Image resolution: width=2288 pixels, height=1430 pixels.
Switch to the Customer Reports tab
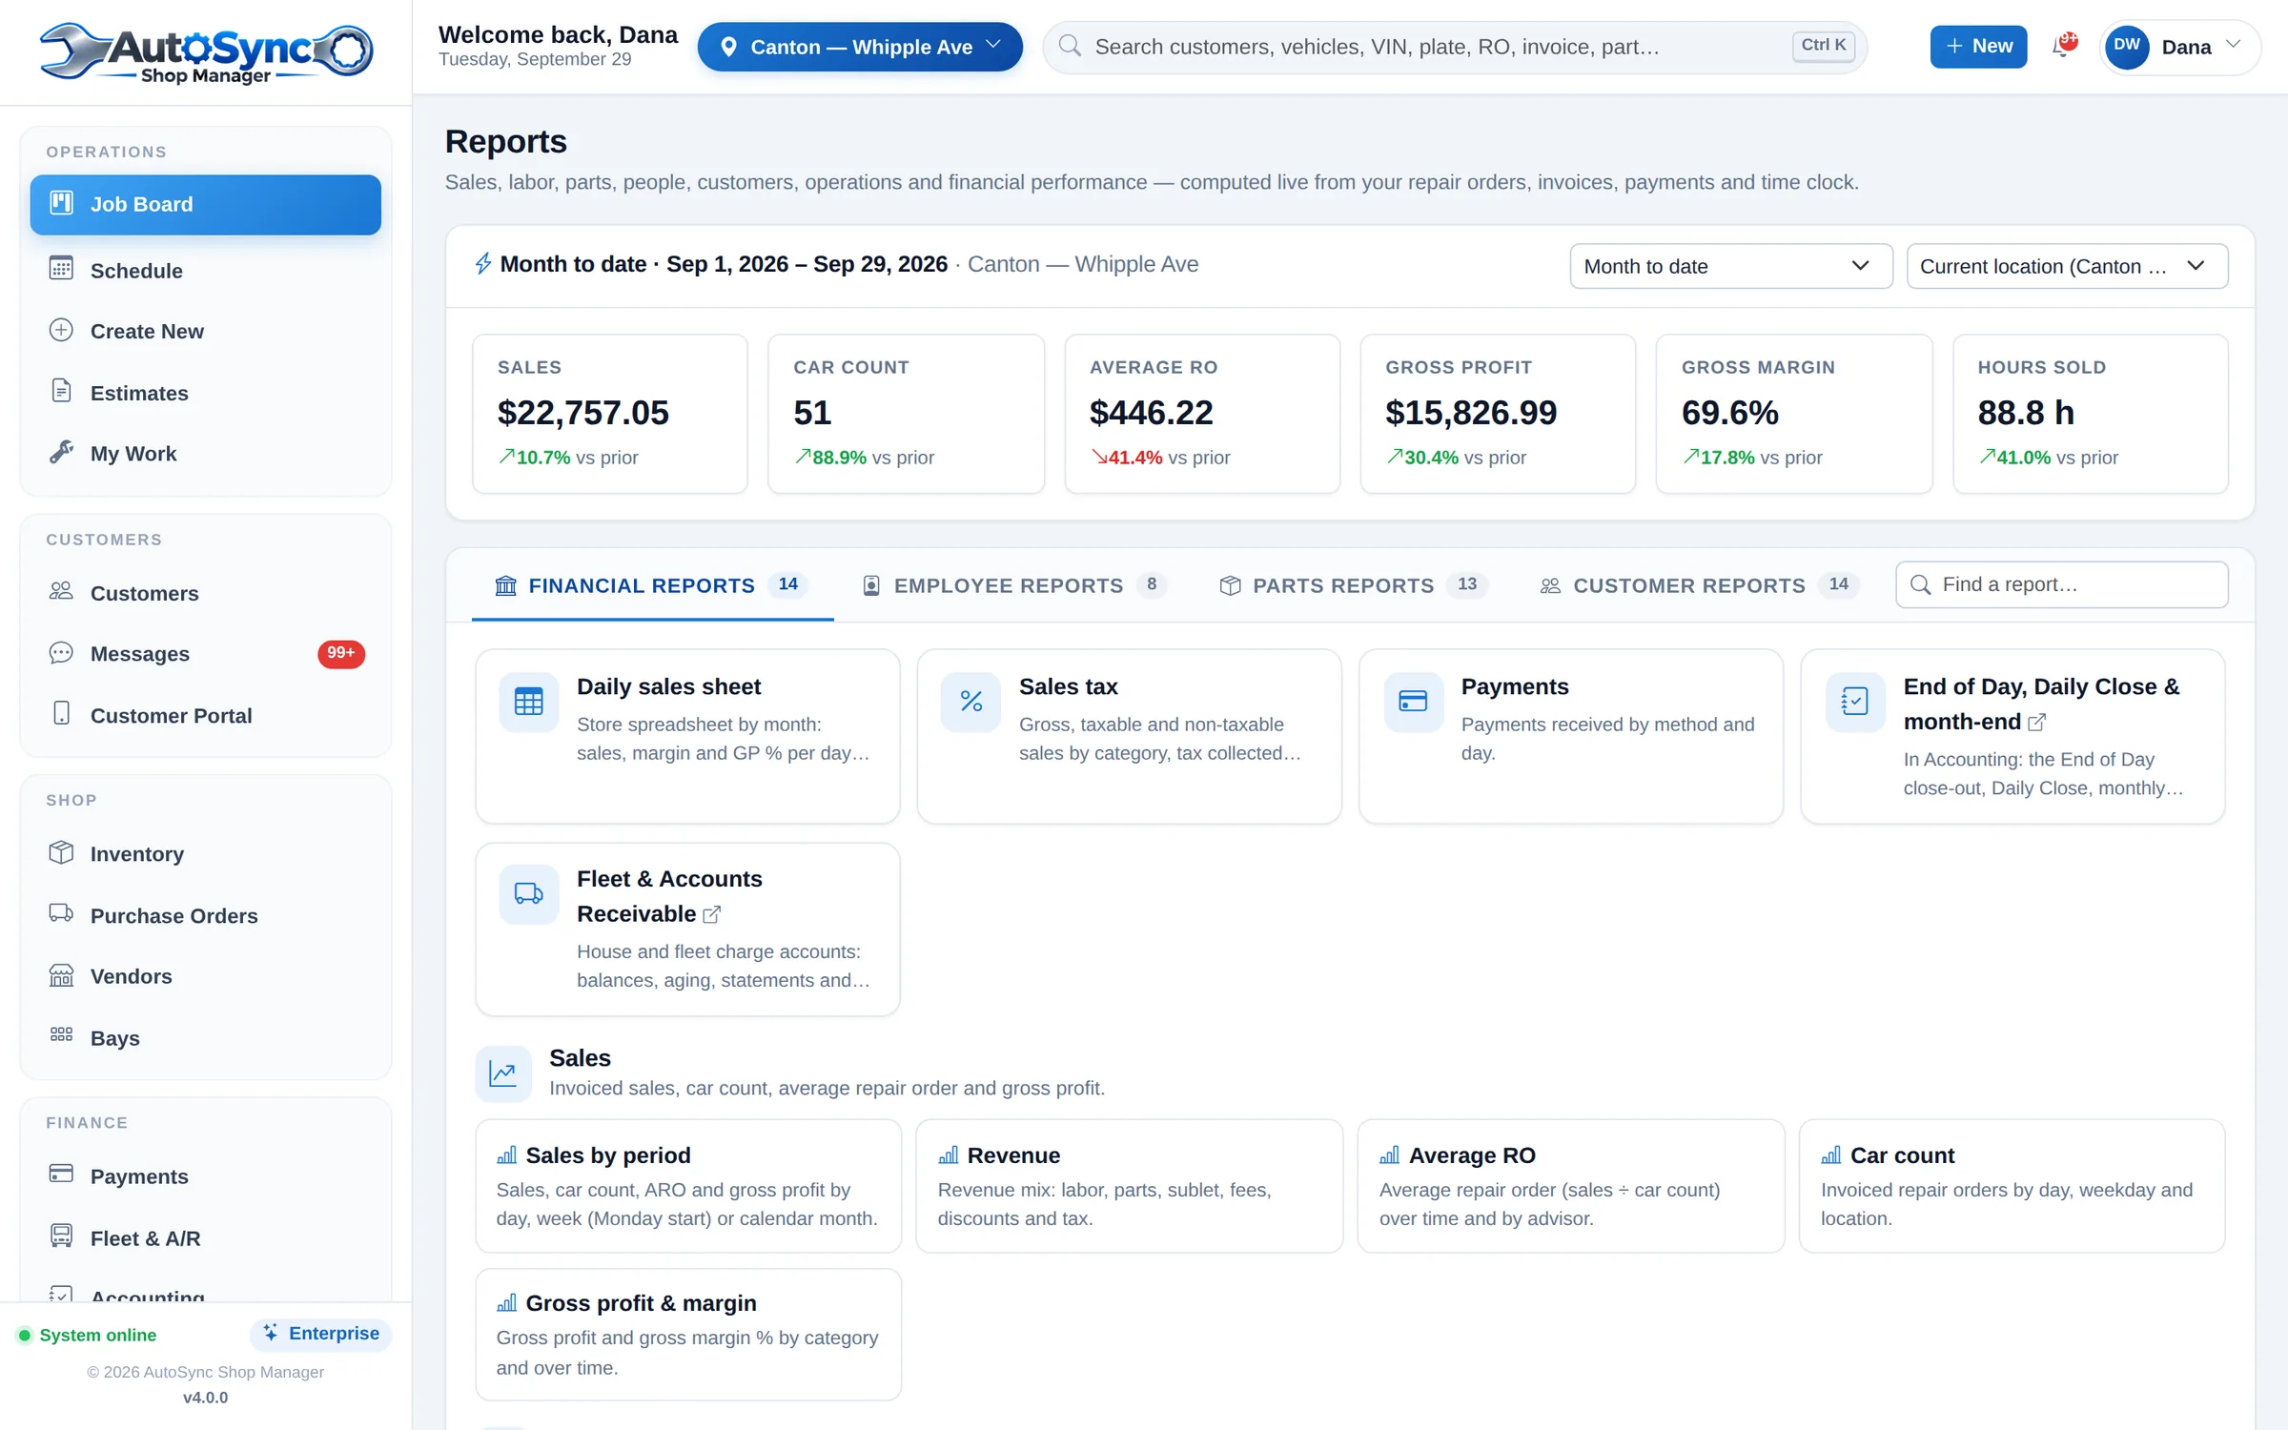coord(1700,585)
